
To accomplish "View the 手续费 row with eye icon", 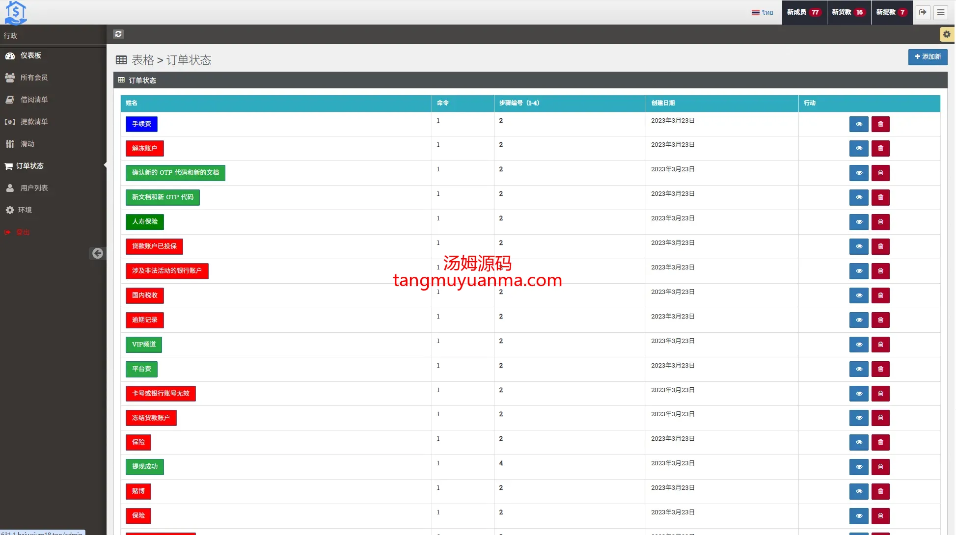I will click(x=858, y=124).
